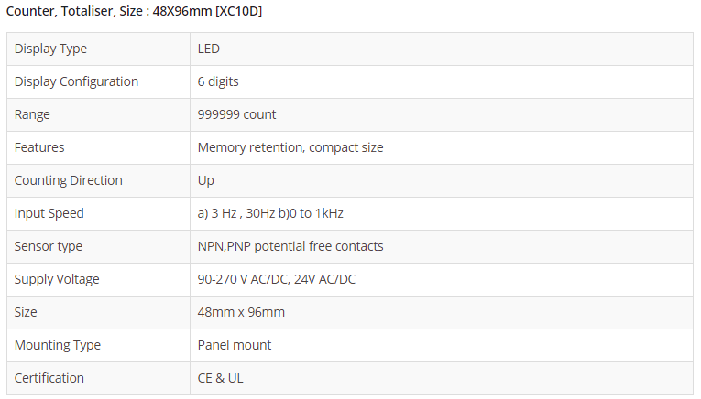Click Memory retention, compact size text
The image size is (701, 399).
(x=290, y=147)
